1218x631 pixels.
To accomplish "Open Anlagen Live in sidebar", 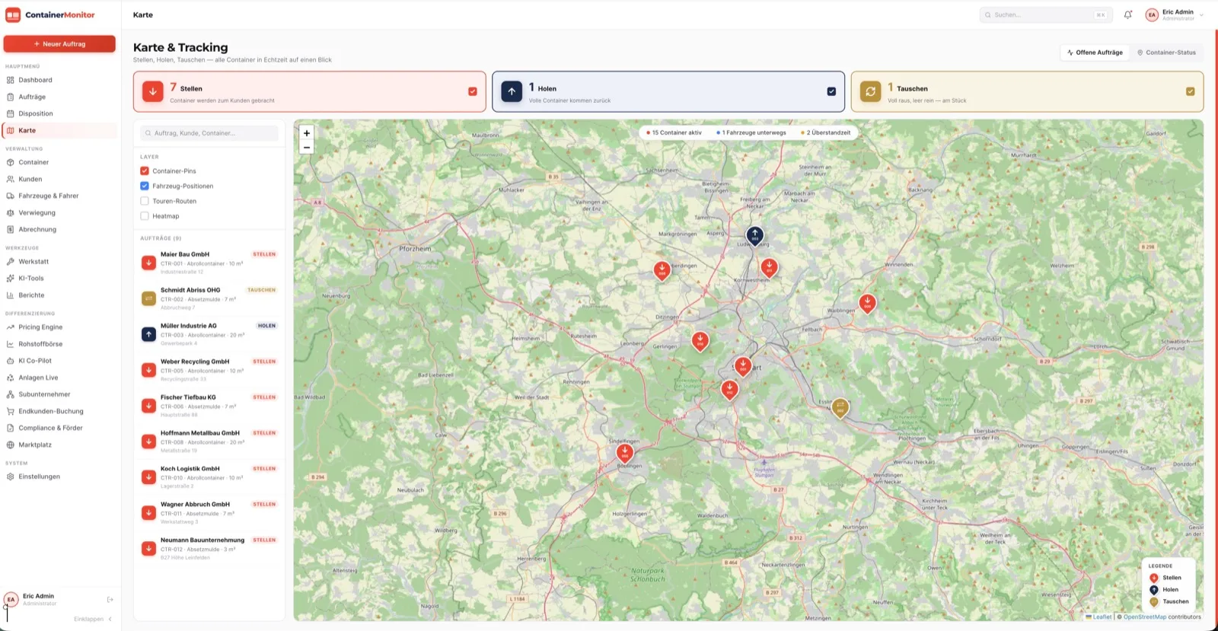I will coord(60,378).
